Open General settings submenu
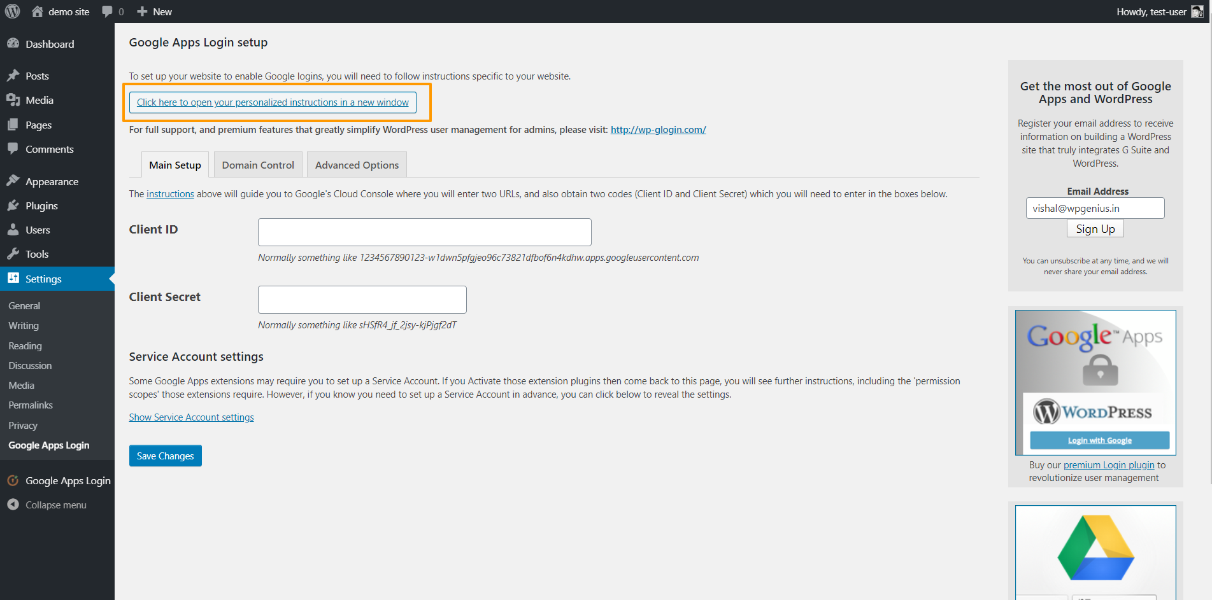The image size is (1212, 600). 24,305
